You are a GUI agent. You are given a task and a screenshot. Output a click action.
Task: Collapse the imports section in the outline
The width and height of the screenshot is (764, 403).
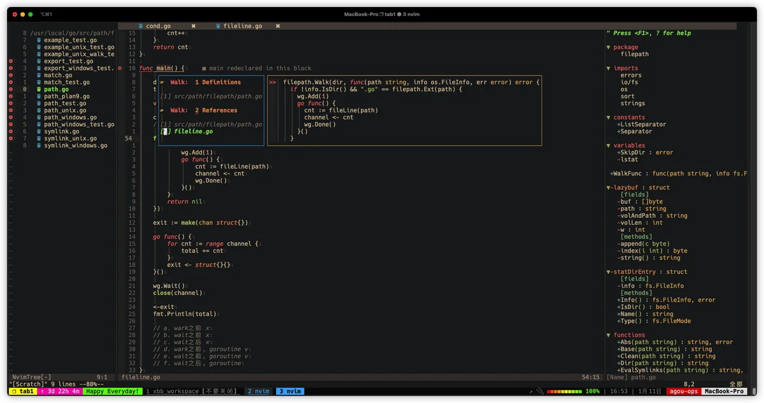609,68
